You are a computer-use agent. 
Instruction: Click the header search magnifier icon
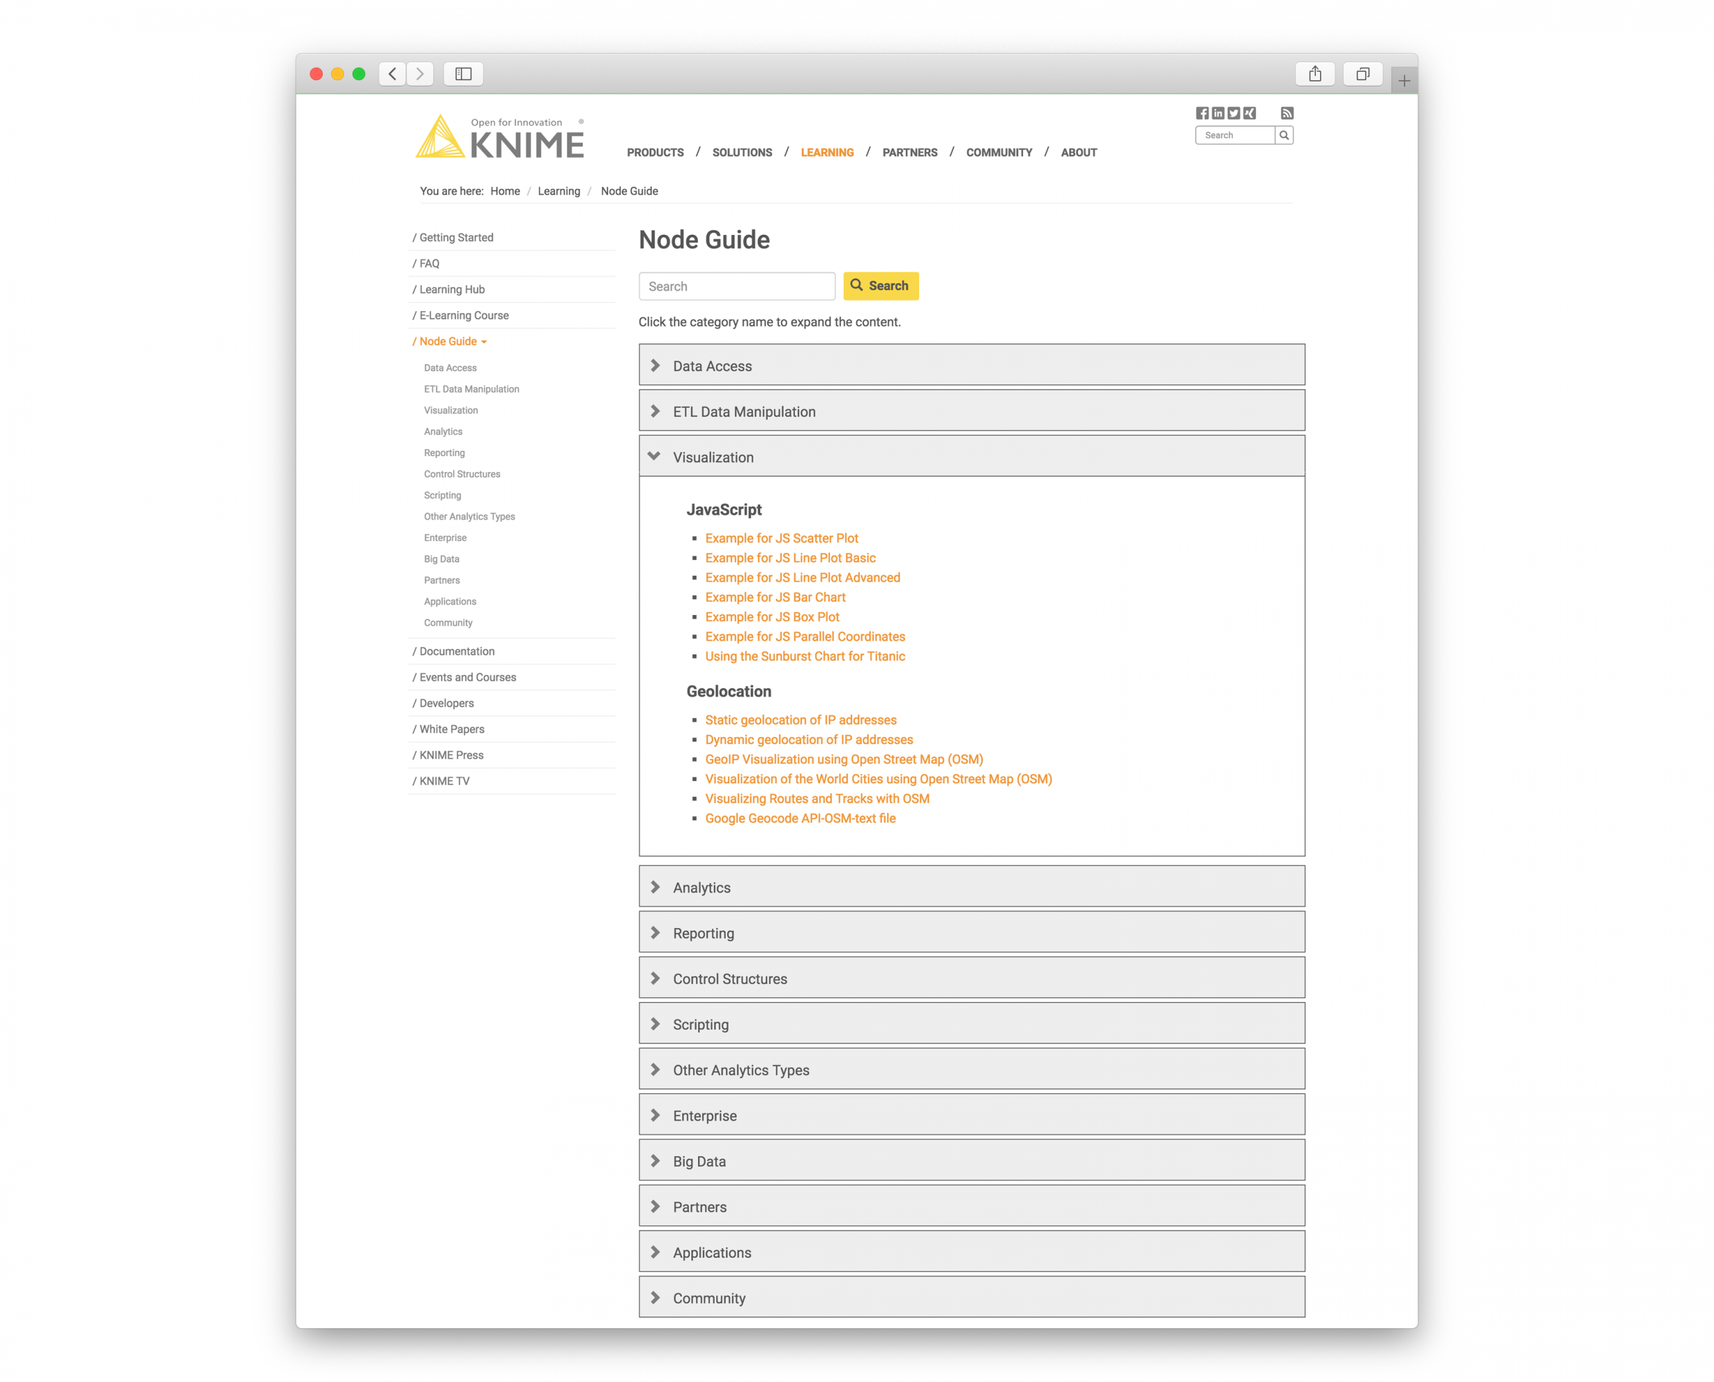pos(1284,135)
